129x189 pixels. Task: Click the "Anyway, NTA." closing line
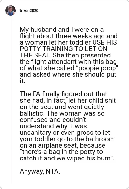[40, 171]
